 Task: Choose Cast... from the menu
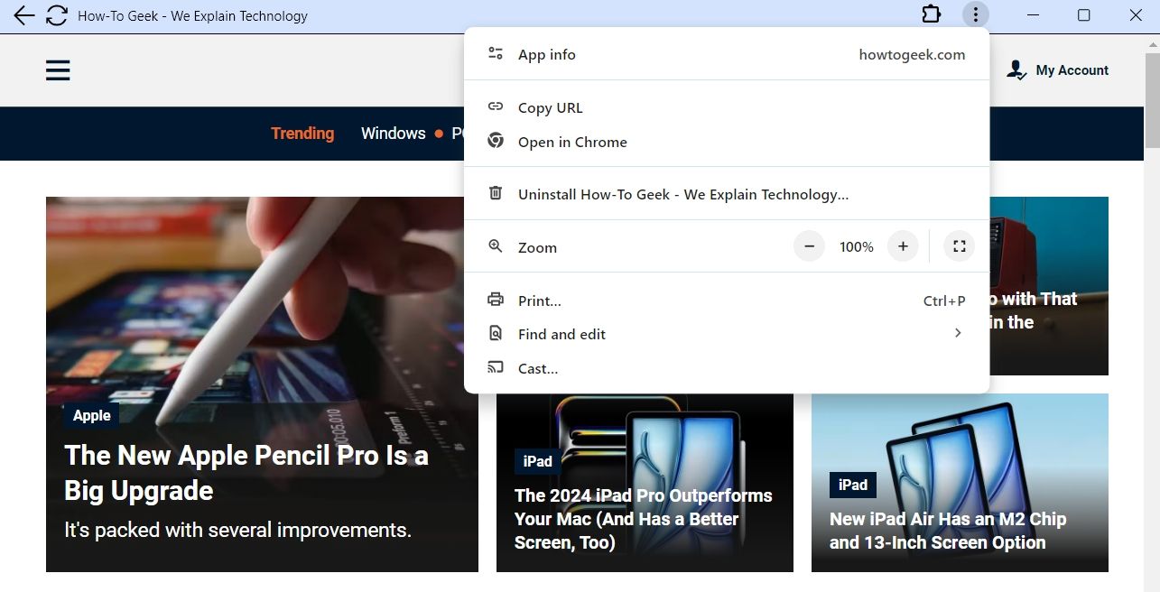[x=727, y=368]
